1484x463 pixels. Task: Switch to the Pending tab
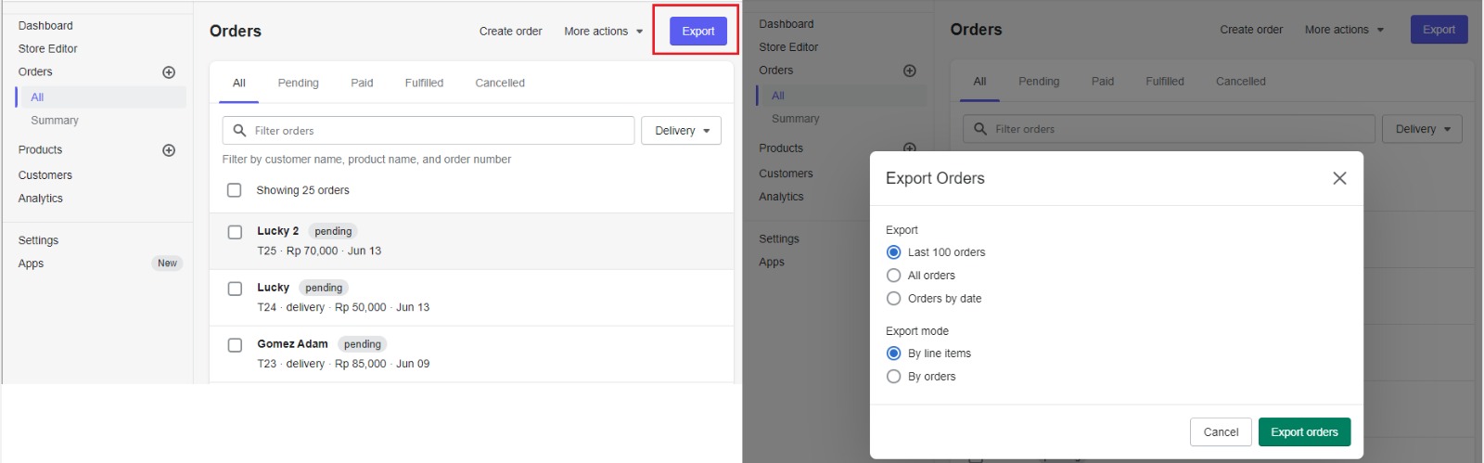[299, 83]
